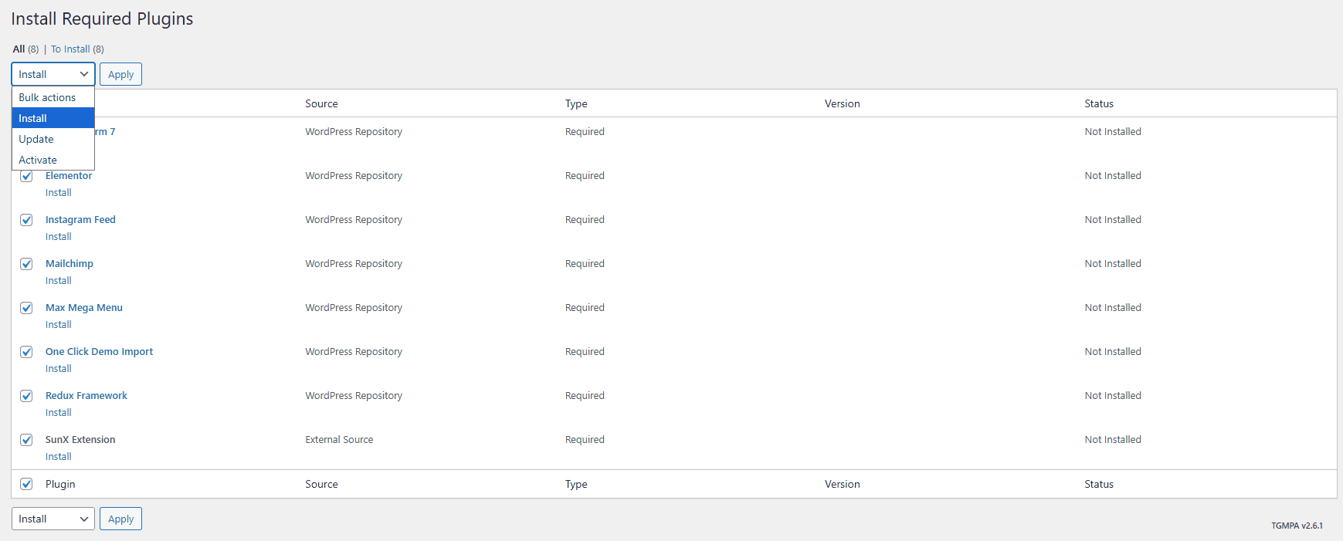Click the top Apply button
Image resolution: width=1343 pixels, height=541 pixels.
pos(120,74)
